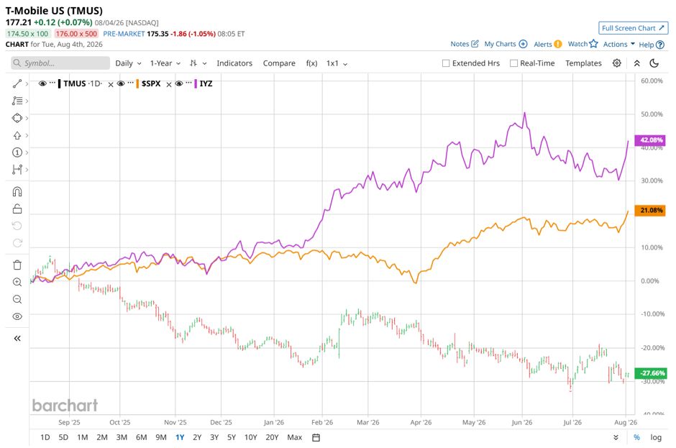Open TMUS series options ellipsis
This screenshot has height=448, width=676.
(52, 83)
